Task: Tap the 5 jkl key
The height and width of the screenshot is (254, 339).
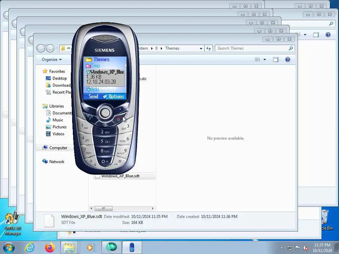Action: pos(105,141)
